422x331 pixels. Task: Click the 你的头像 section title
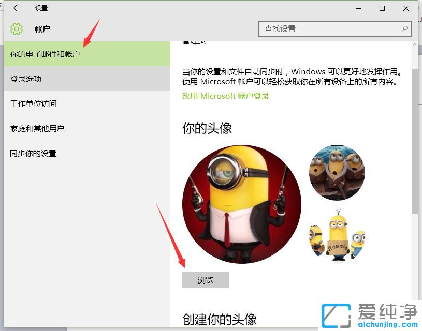208,128
